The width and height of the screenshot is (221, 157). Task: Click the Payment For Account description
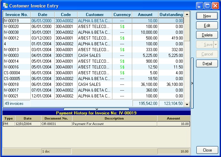[88, 124]
